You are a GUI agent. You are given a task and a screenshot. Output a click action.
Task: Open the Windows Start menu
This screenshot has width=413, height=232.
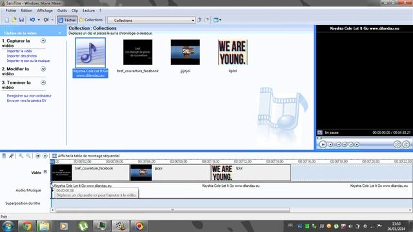click(x=8, y=226)
